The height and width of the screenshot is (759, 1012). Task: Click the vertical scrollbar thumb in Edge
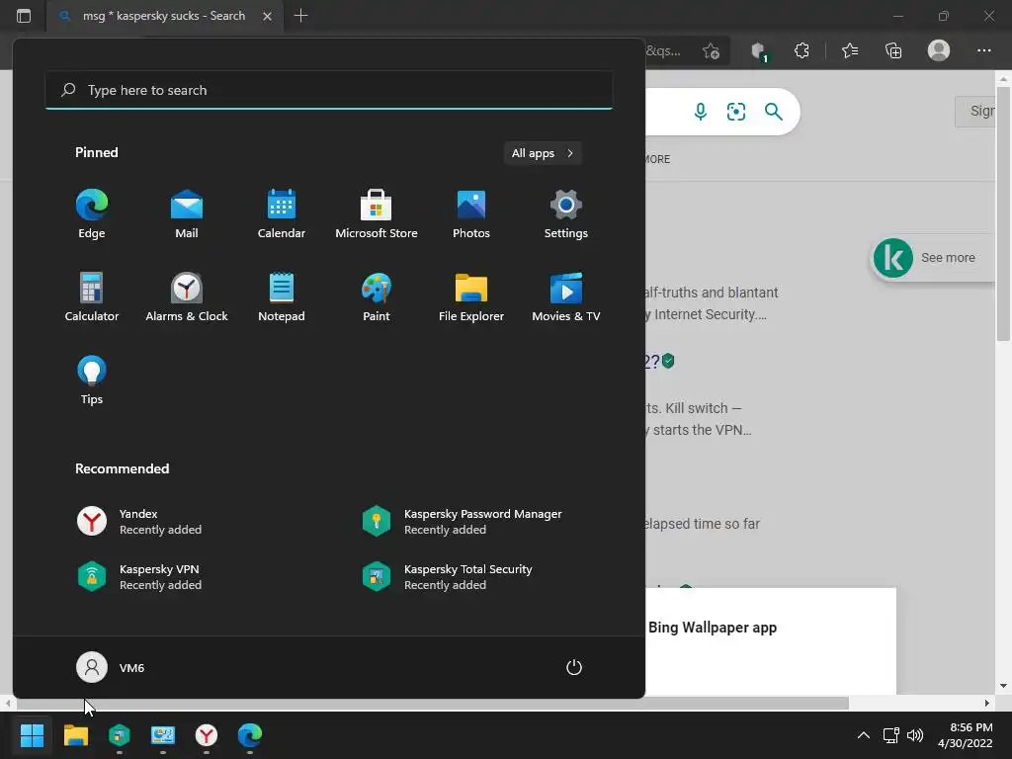point(1003,213)
